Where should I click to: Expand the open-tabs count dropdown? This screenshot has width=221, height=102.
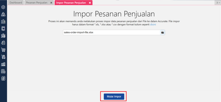click(x=218, y=3)
